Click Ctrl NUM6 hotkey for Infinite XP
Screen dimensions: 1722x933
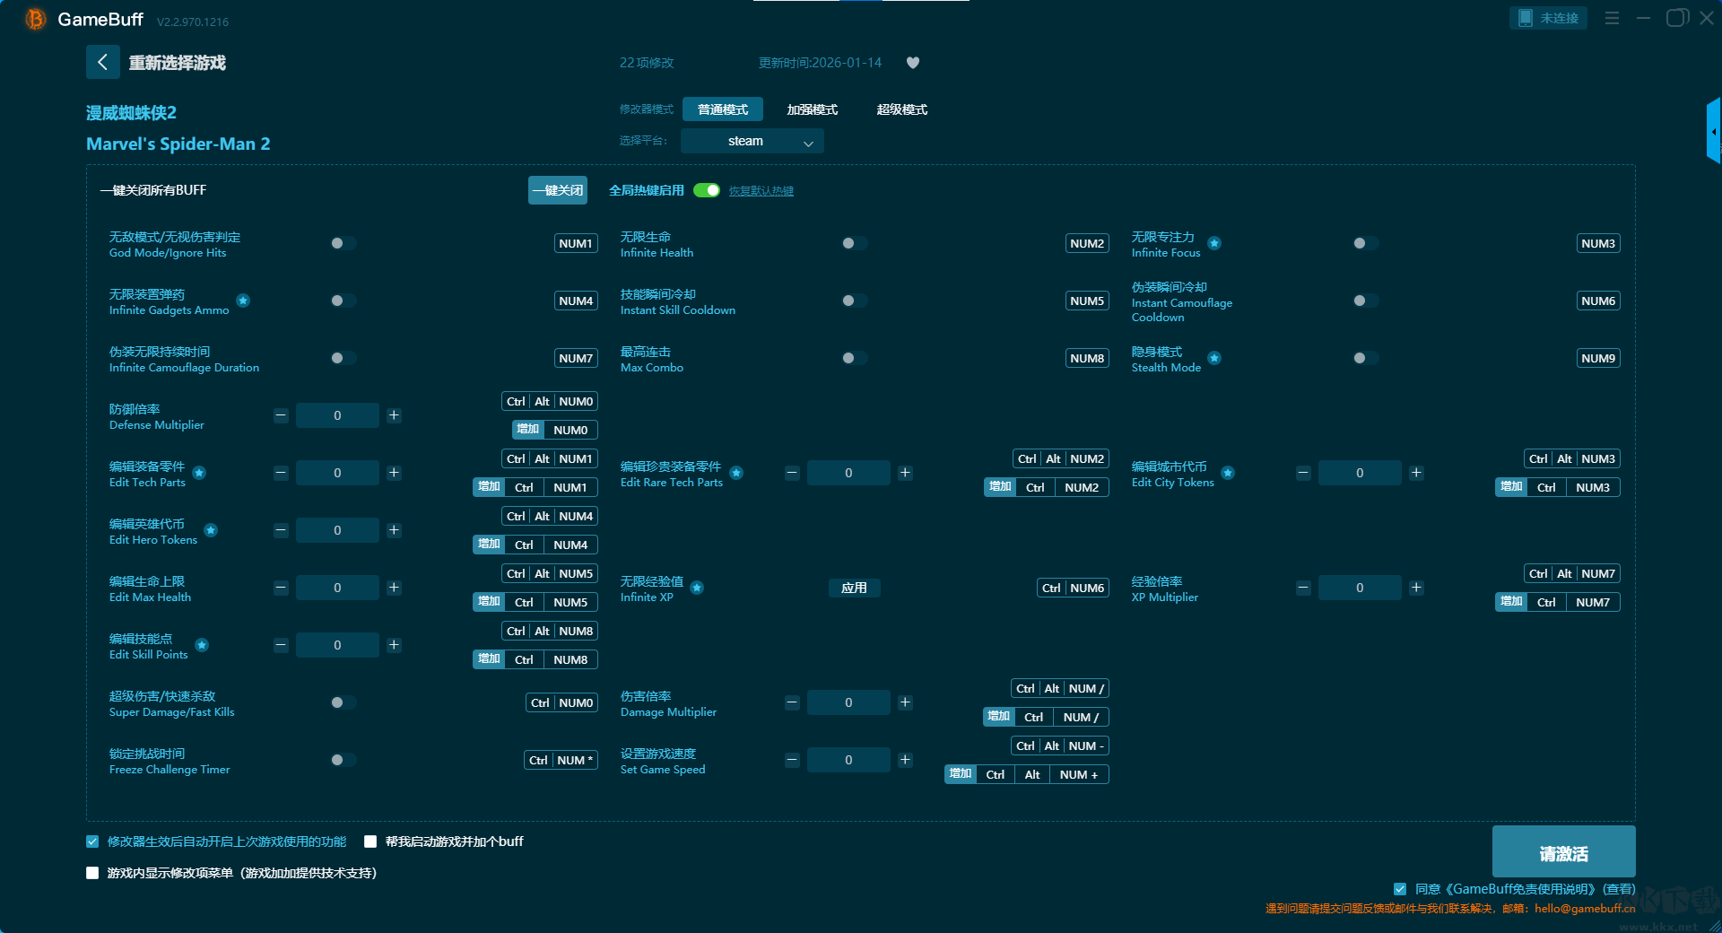click(1073, 588)
